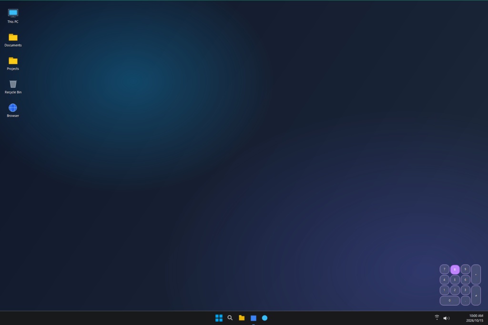Tap the highlighted 8 key on numpad
This screenshot has width=488, height=325.
point(455,269)
